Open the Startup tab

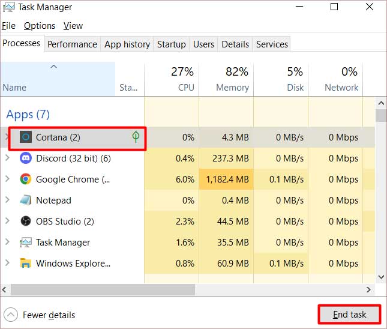click(x=171, y=44)
